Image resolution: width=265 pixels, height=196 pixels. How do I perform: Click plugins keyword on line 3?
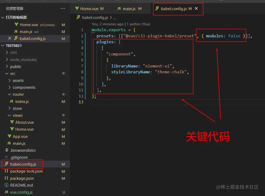coord(105,42)
